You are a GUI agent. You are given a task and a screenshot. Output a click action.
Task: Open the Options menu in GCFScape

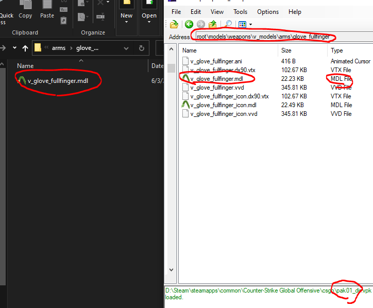click(x=267, y=12)
